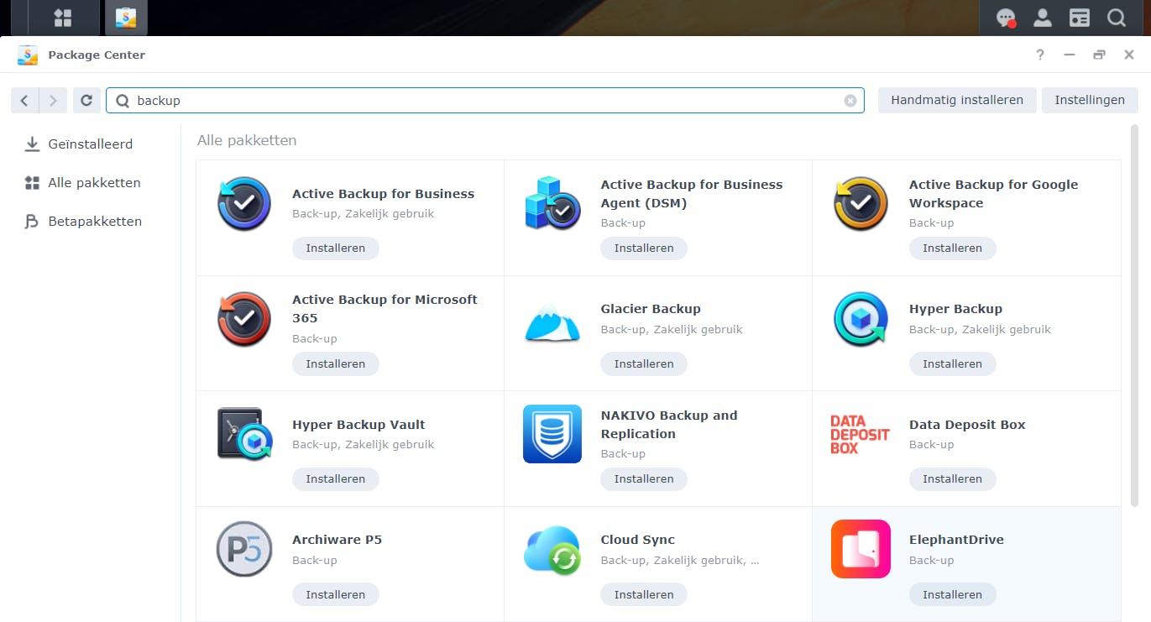Select Alle pakketten in the sidebar
The height and width of the screenshot is (622, 1151).
[x=92, y=182]
